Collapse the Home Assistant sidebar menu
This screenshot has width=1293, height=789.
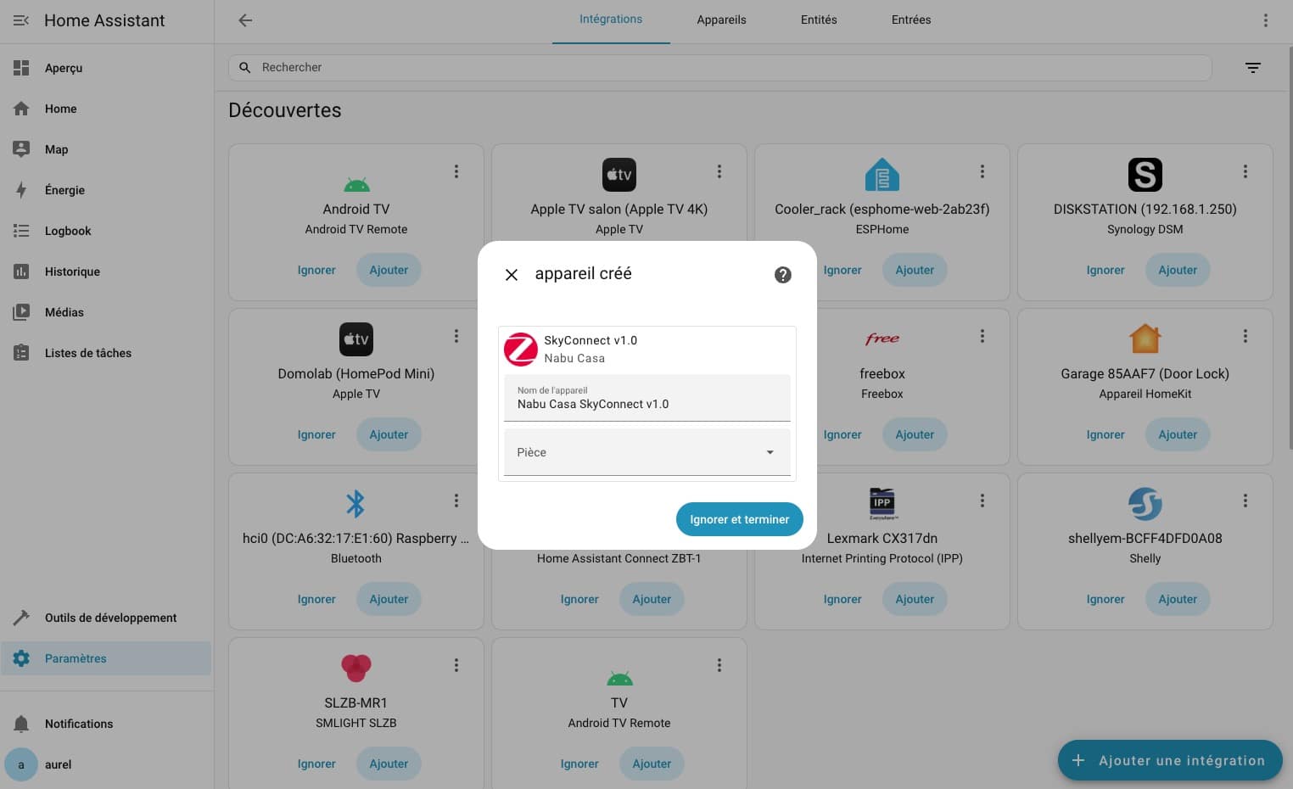pos(21,20)
